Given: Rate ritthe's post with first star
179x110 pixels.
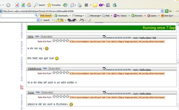Looking at the screenshot, I should click(54, 41).
